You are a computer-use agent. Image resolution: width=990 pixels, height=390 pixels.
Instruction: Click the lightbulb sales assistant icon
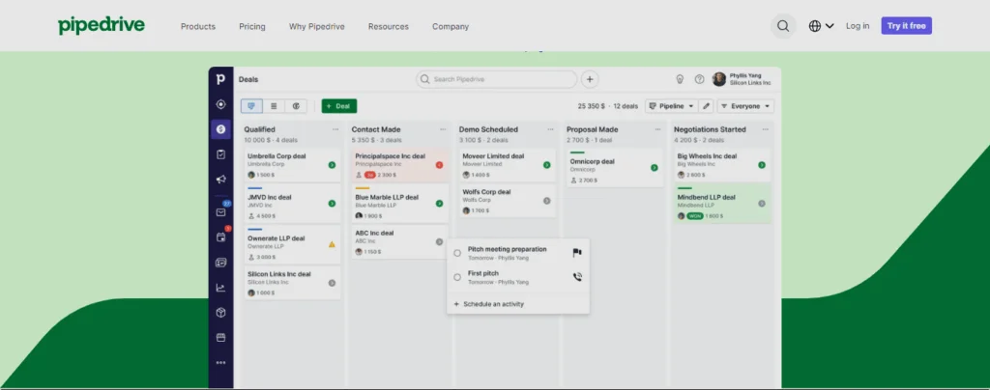[x=680, y=79]
